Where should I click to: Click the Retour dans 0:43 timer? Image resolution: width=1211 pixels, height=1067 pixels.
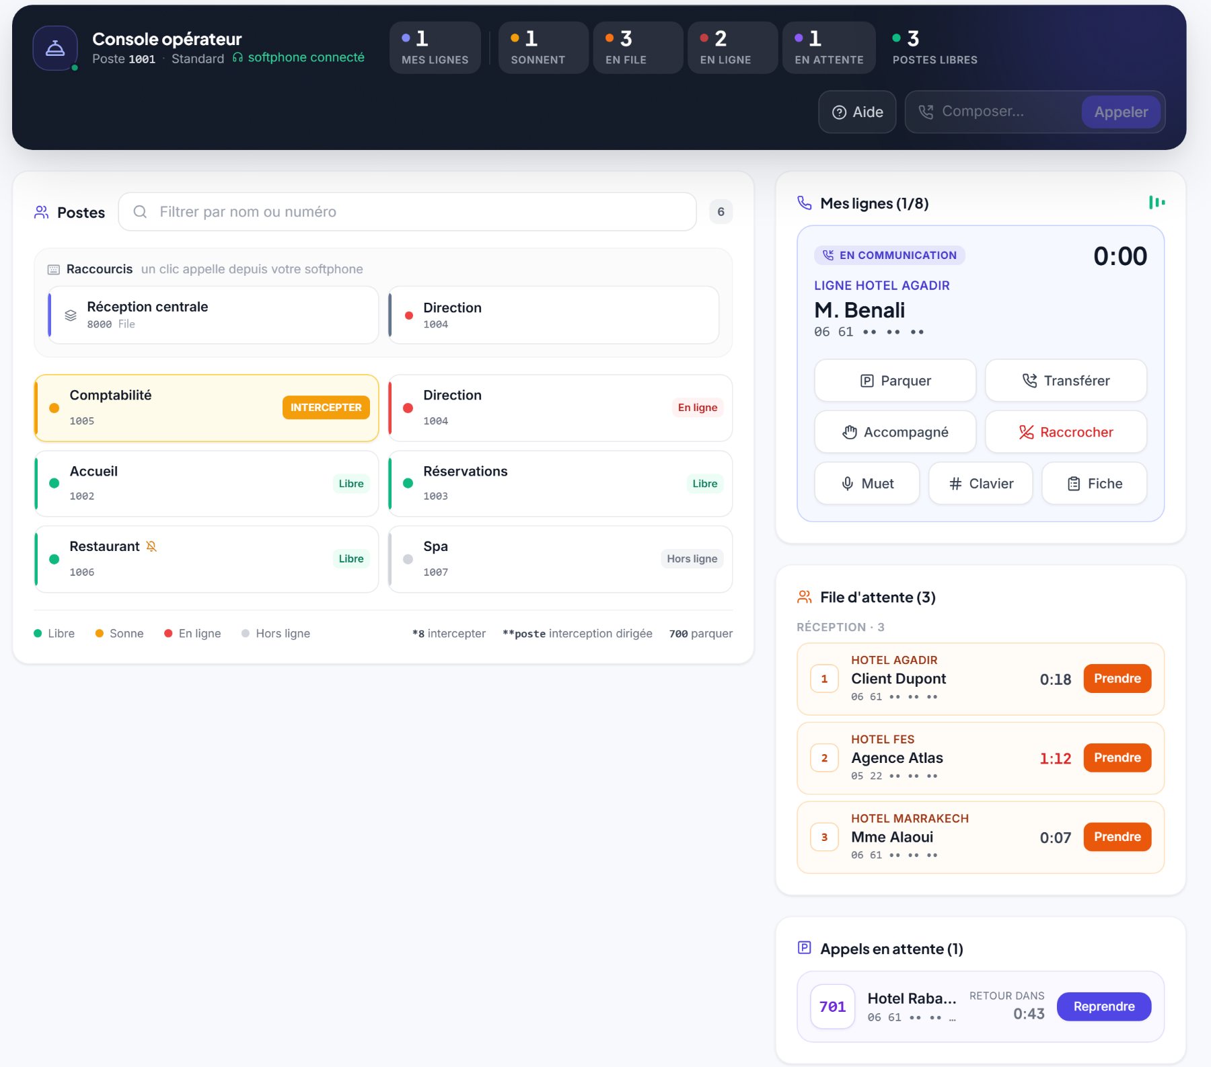coord(1006,1006)
